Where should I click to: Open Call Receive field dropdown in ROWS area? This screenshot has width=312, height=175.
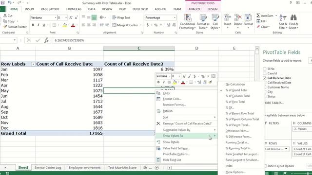pyautogui.click(x=286, y=149)
